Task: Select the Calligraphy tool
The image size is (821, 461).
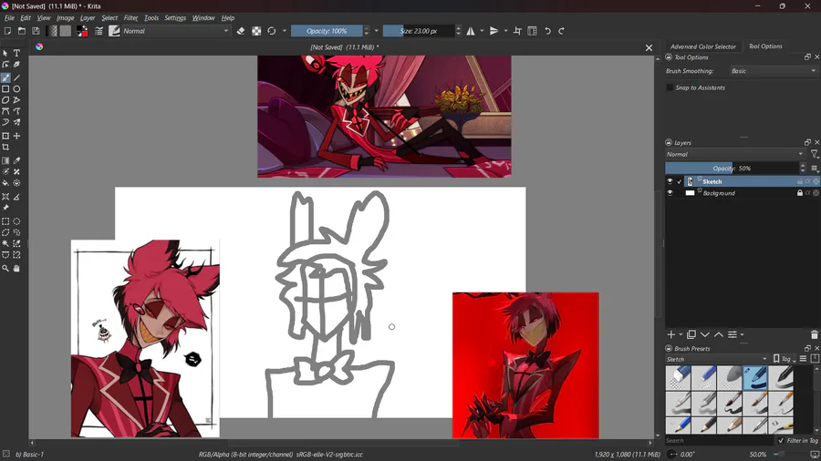Action: (x=16, y=65)
